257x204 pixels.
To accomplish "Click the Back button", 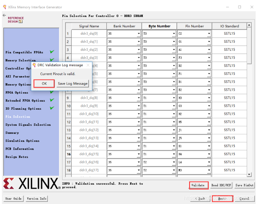I will 200,199.
